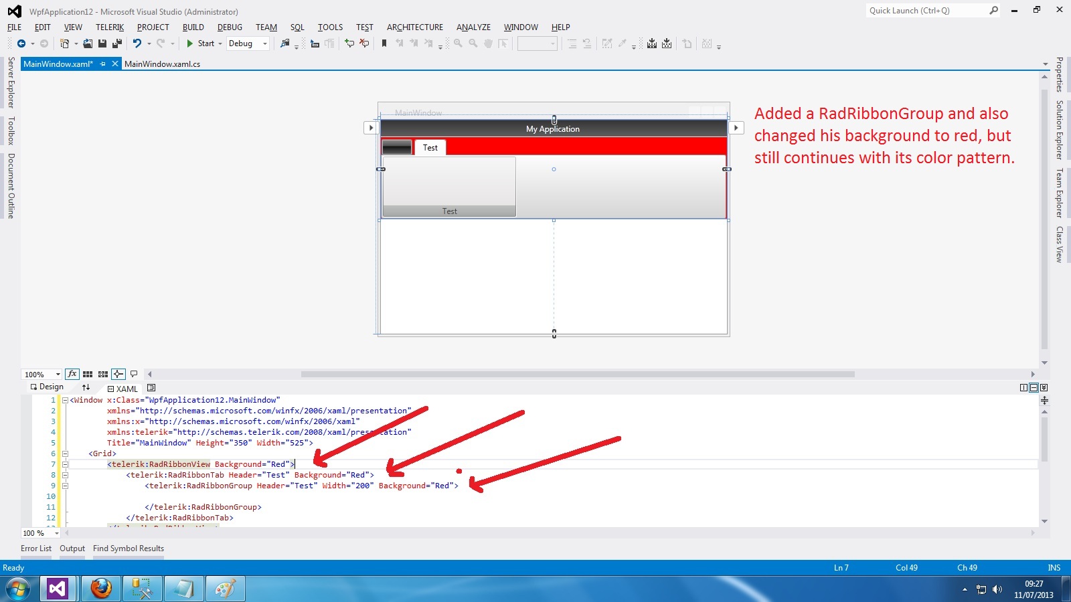Click the Navigate Backward toolbar arrow
Screen dimensions: 1071x602
(21, 43)
